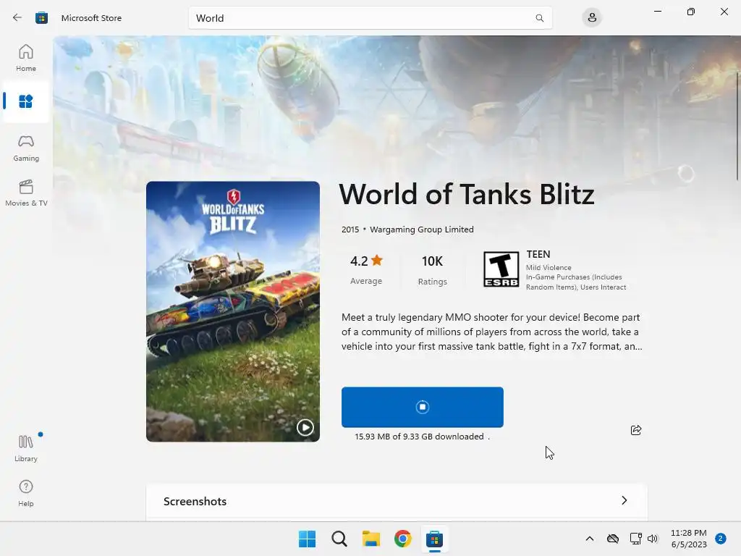This screenshot has width=741, height=556.
Task: Click the ESRB Teen rating badge
Action: tap(501, 269)
